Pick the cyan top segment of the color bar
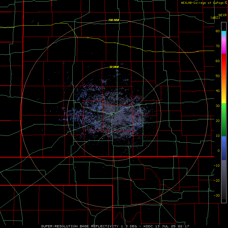 click(x=224, y=33)
